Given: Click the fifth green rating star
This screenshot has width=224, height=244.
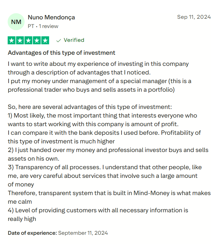Looking at the screenshot, I should [45, 40].
